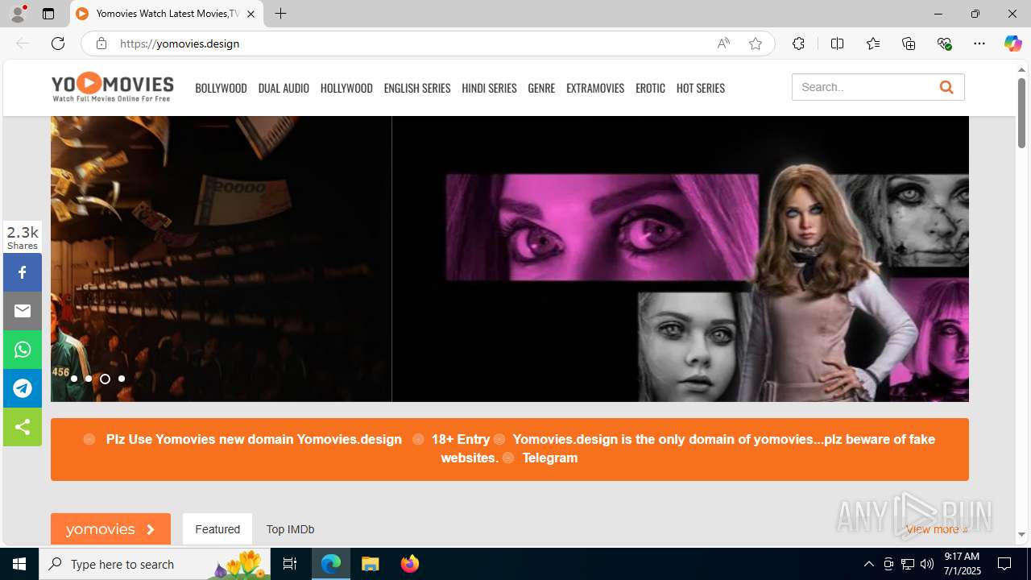The width and height of the screenshot is (1031, 580).
Task: Open volume control in system tray
Action: [x=927, y=564]
